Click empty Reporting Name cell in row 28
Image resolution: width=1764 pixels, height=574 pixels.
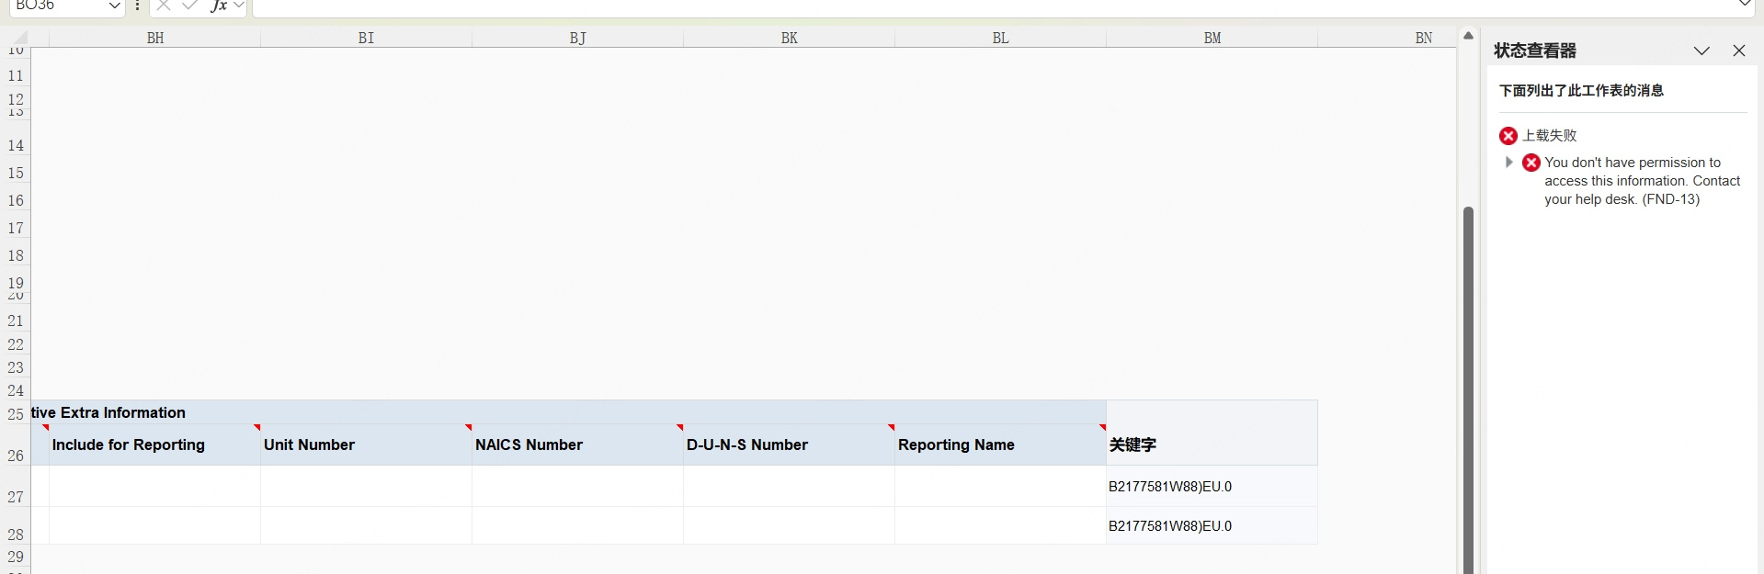coord(1001,526)
